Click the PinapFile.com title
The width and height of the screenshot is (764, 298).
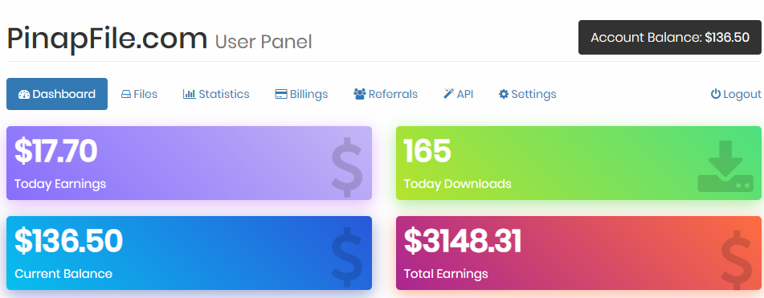point(107,39)
